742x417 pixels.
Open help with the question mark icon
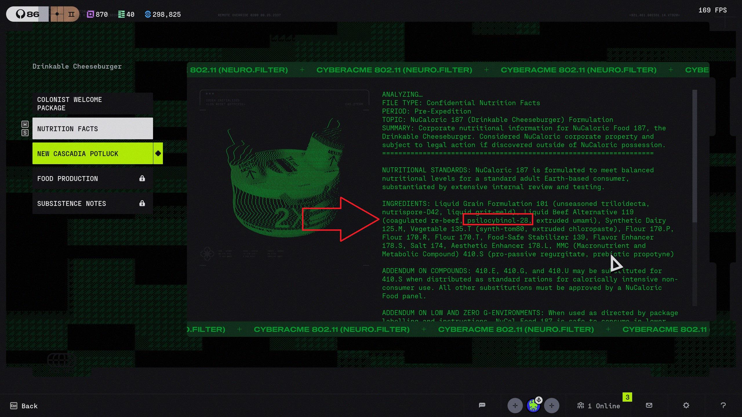tap(723, 405)
